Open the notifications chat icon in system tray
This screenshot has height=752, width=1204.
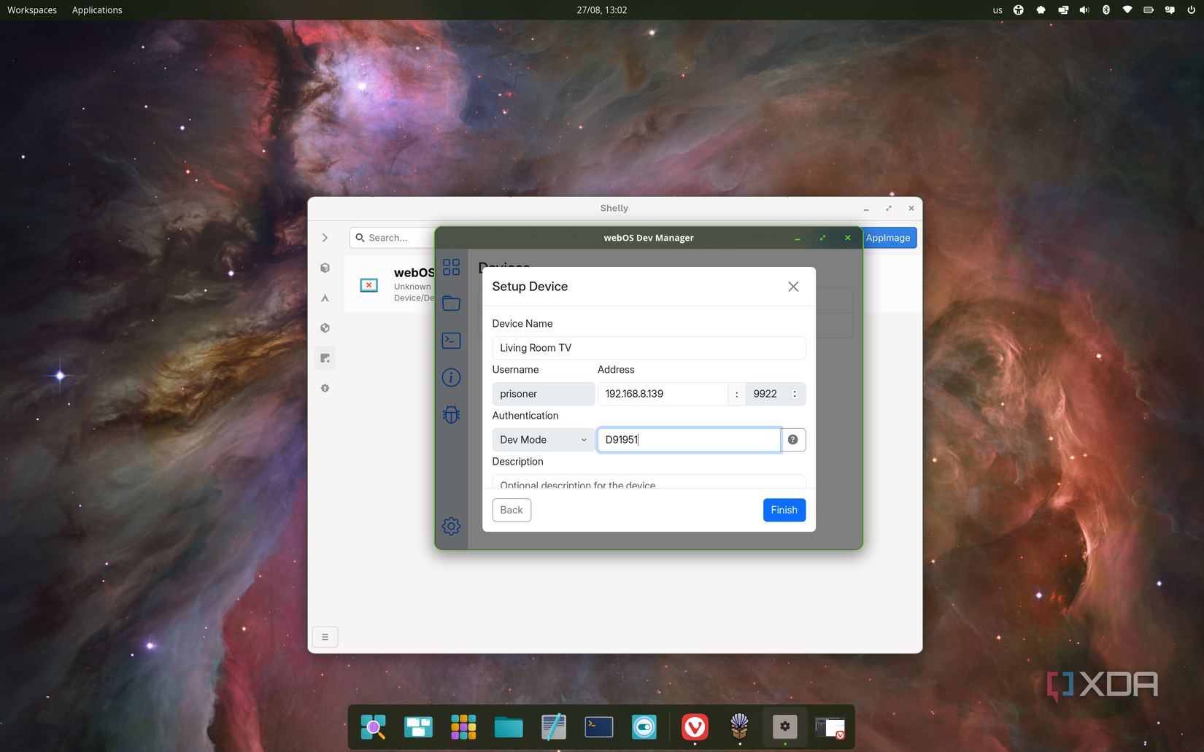1170,10
